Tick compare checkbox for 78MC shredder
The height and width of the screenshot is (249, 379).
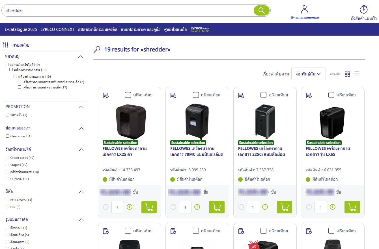pos(196,95)
